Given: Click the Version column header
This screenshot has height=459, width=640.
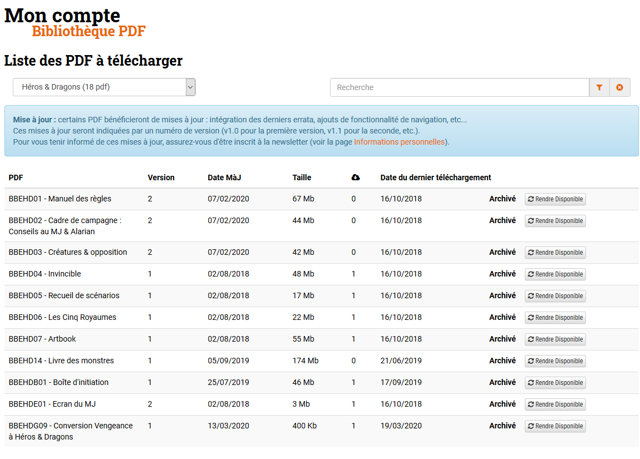Looking at the screenshot, I should 161,177.
